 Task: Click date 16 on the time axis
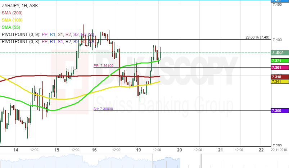(x=94, y=150)
